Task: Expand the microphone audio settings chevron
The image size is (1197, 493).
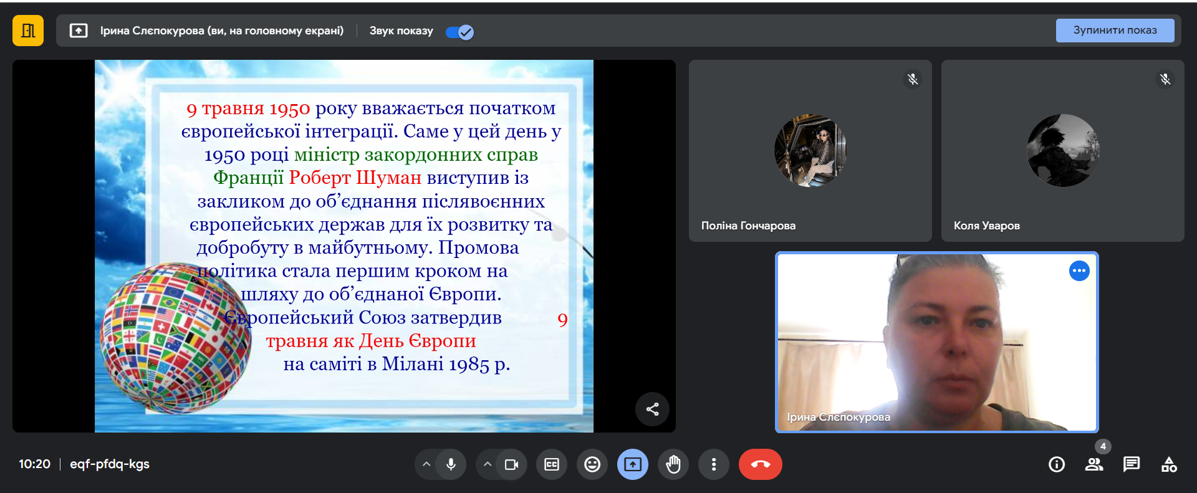Action: [426, 464]
